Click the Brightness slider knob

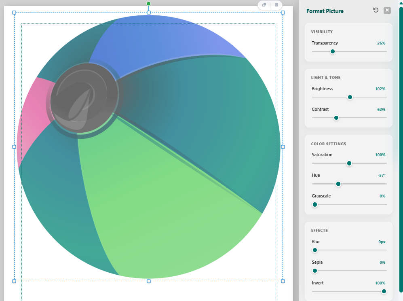(350, 97)
